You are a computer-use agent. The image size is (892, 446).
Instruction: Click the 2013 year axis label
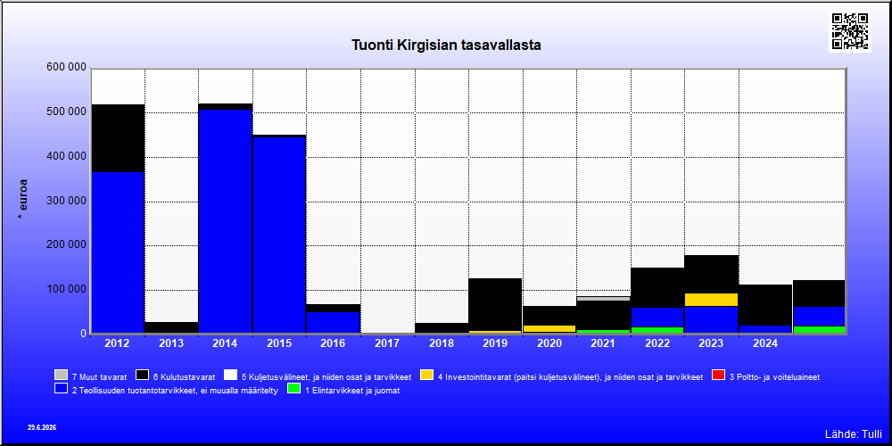tap(171, 343)
